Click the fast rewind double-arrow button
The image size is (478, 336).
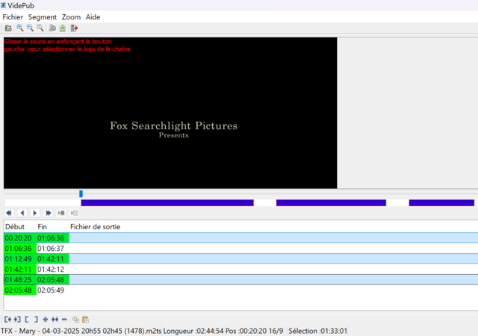point(9,213)
